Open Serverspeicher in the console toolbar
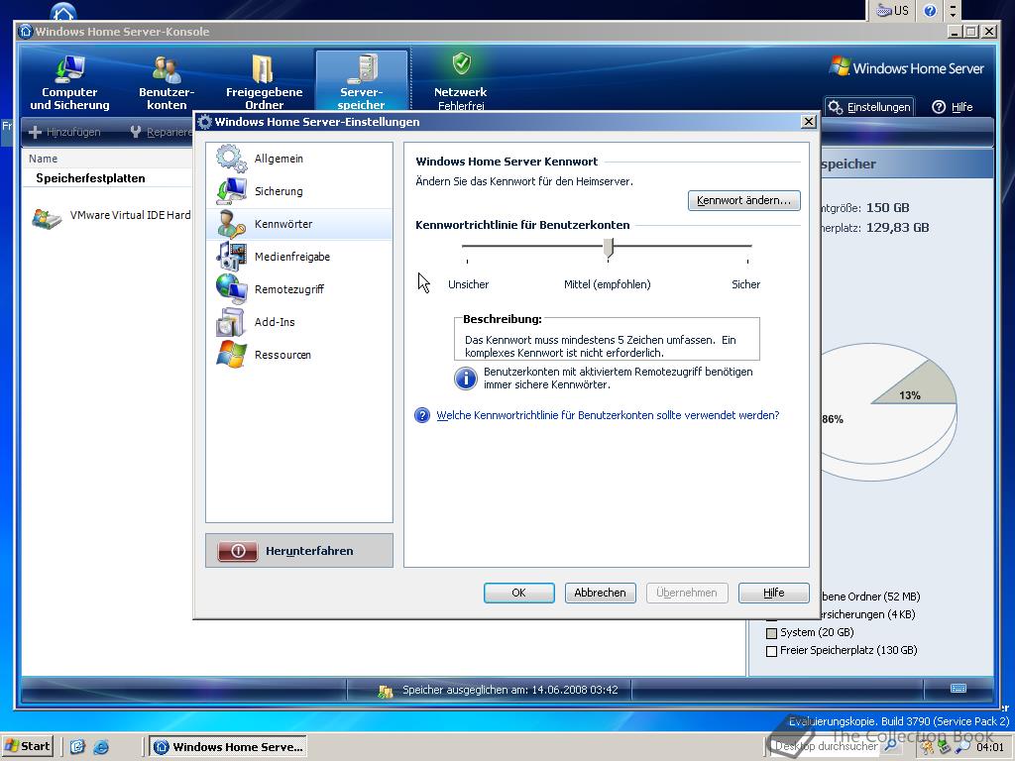This screenshot has width=1015, height=761. point(361,81)
